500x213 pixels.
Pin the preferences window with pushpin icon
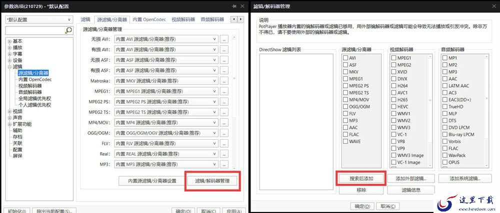tap(234, 6)
